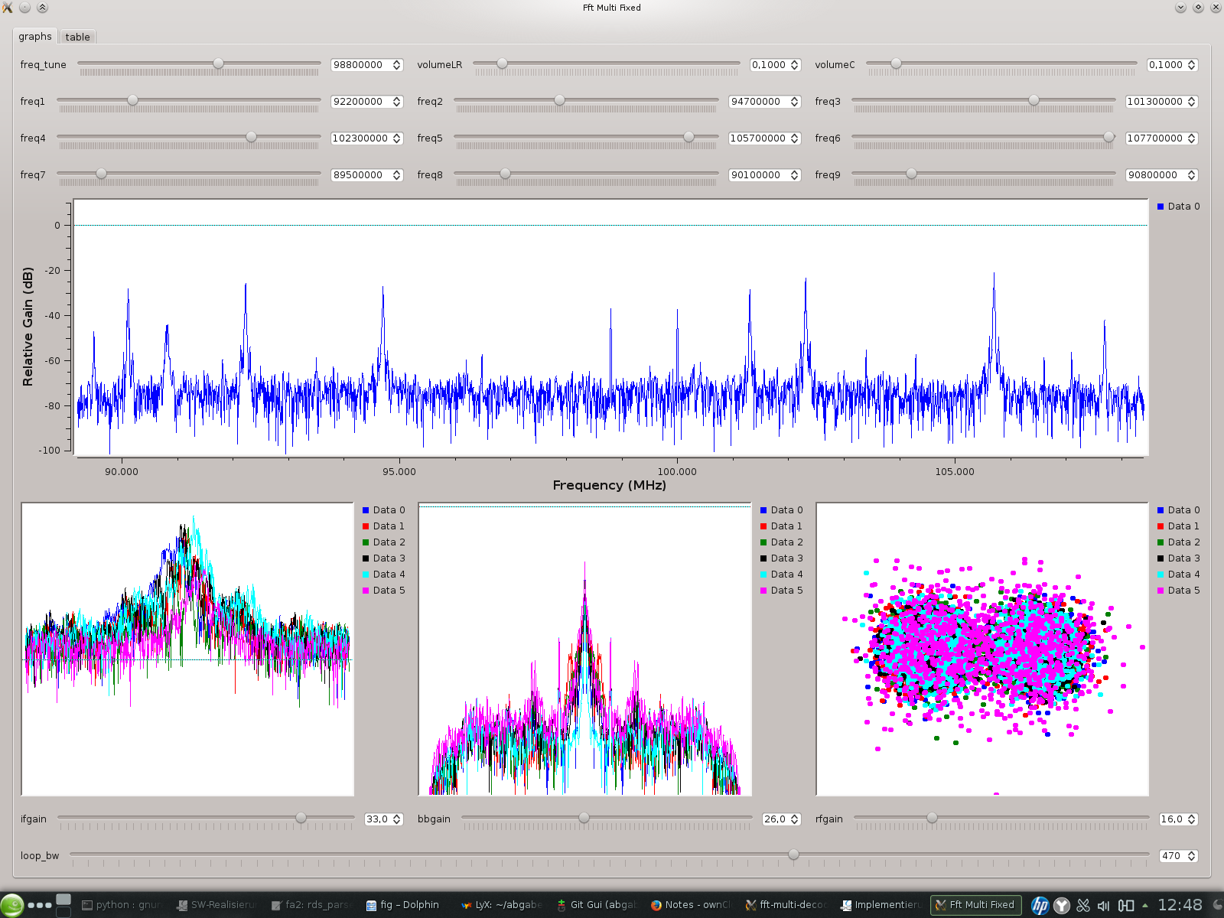Image resolution: width=1224 pixels, height=918 pixels.
Task: Switch to the table tab
Action: pos(77,36)
